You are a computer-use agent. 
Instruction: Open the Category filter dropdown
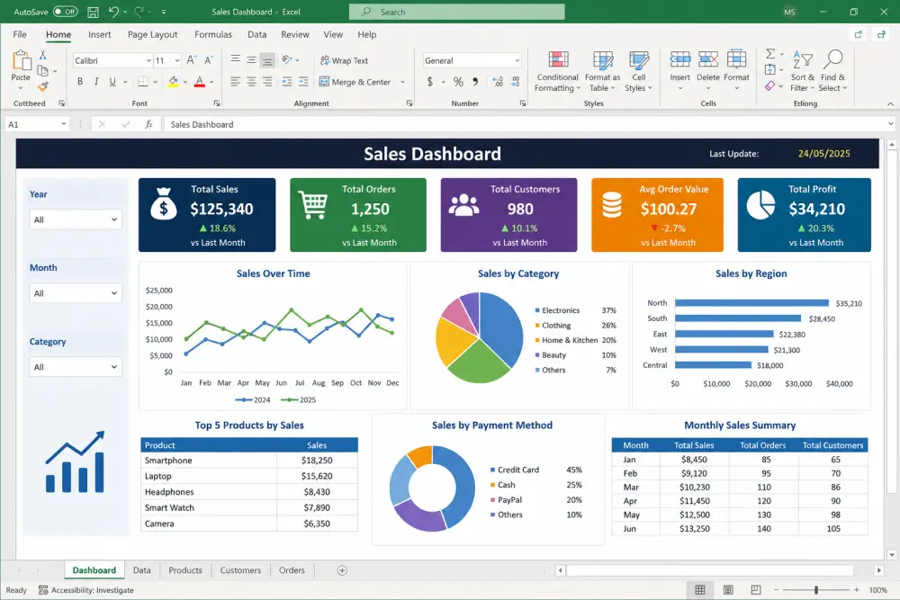pyautogui.click(x=76, y=366)
